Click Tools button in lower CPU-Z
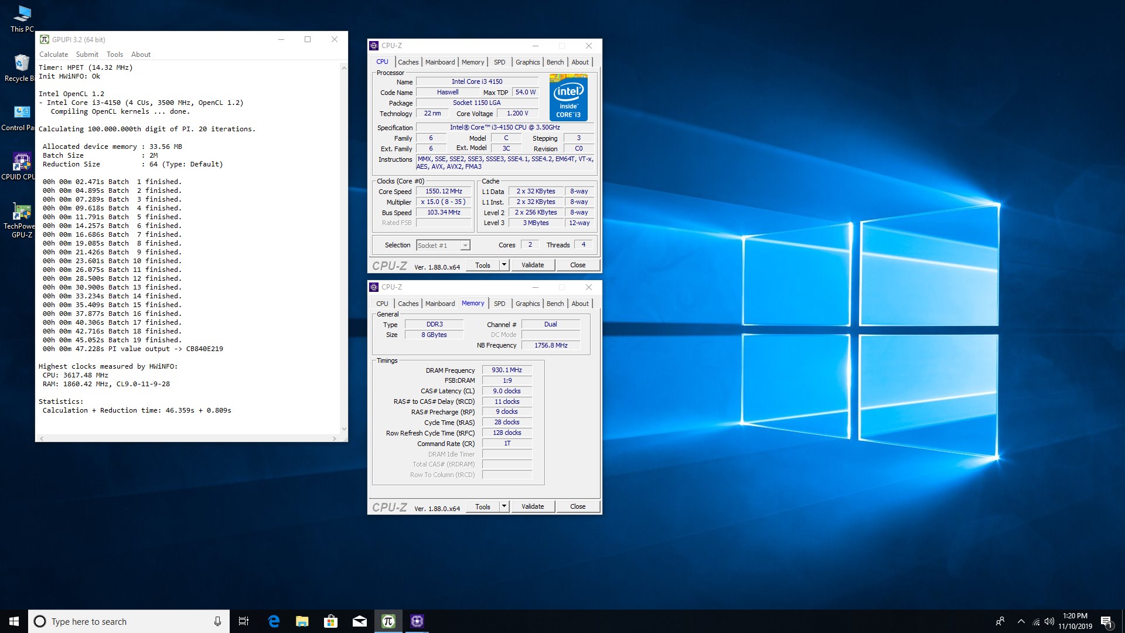The image size is (1125, 633). click(x=483, y=506)
